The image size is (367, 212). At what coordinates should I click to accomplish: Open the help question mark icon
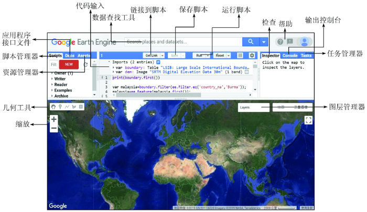280,42
